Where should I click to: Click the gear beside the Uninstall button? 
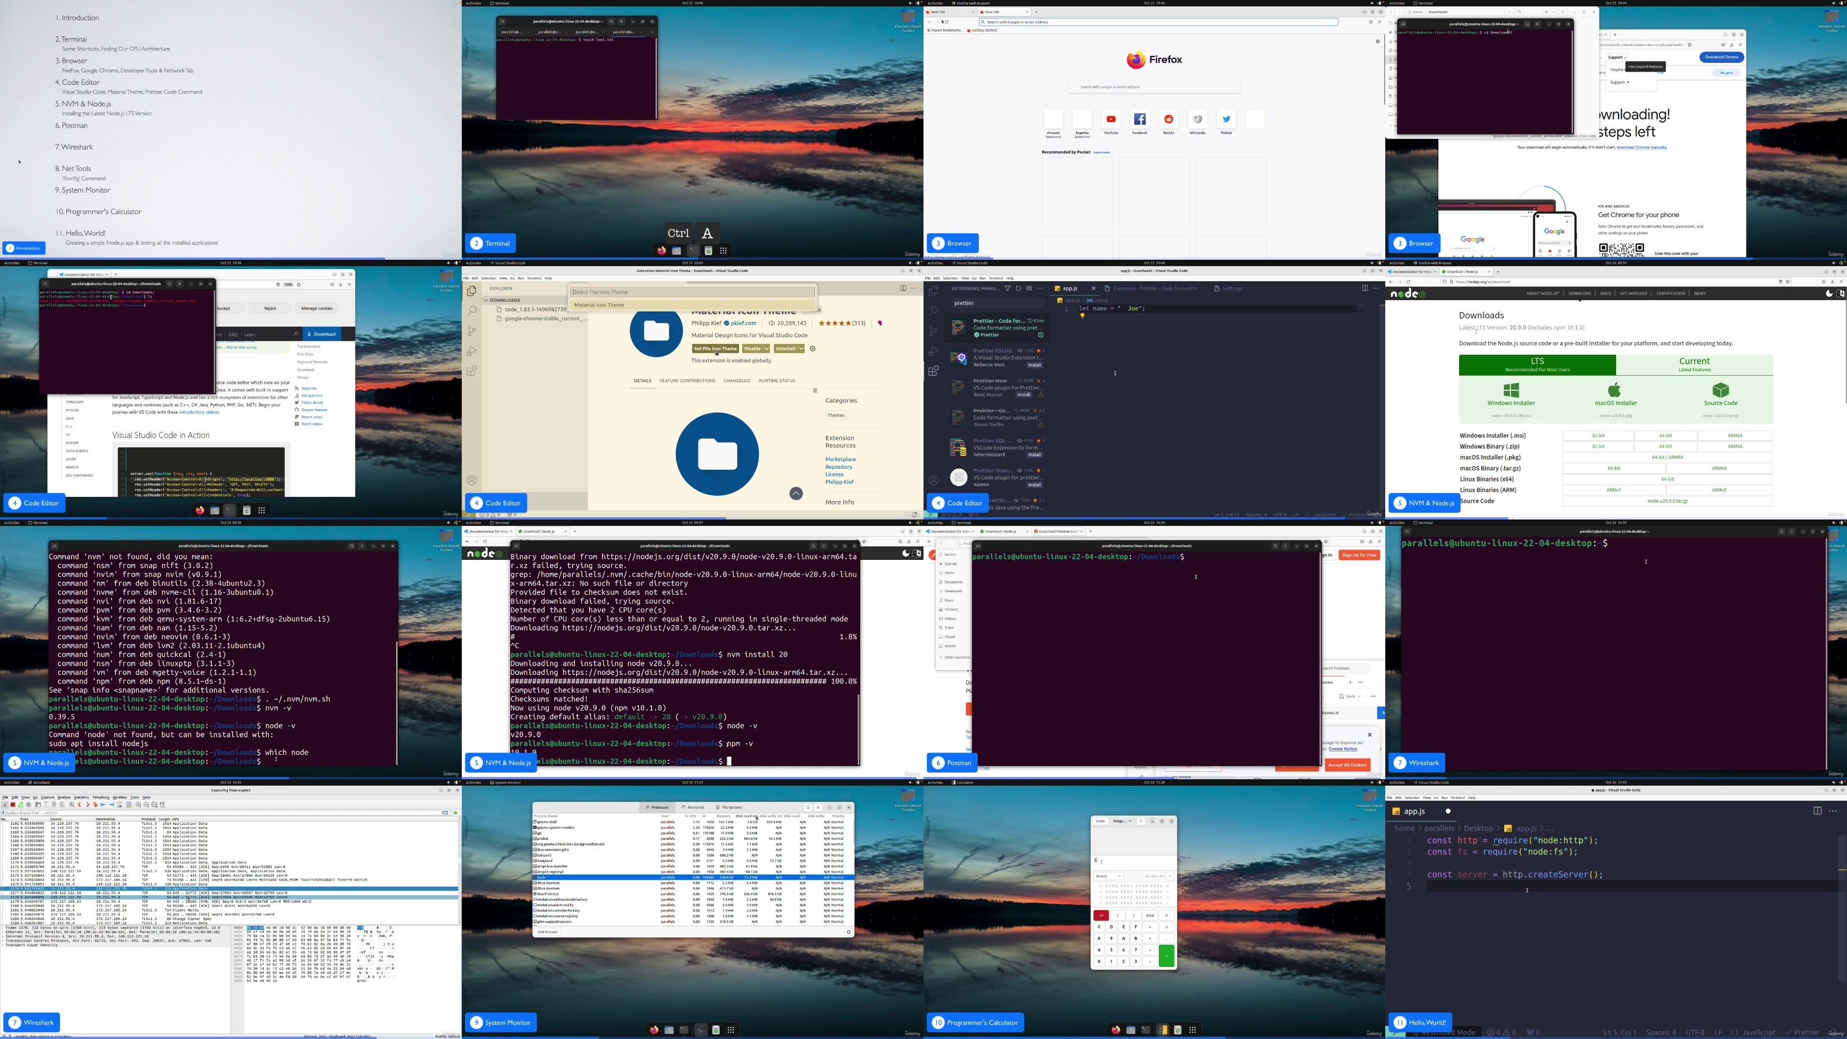pyautogui.click(x=813, y=349)
